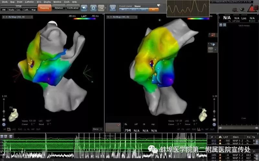Click the third icon in ECG strip toolbar
Viewport: 259px width, 161px height.
[x=11, y=136]
